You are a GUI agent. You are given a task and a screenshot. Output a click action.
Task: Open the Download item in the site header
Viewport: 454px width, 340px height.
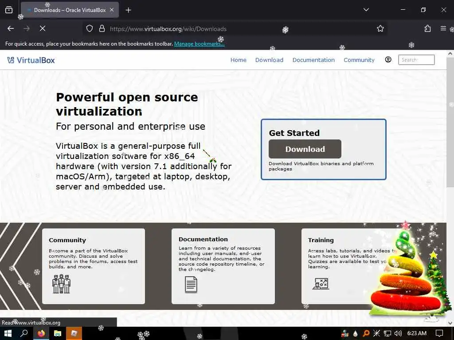(x=269, y=60)
